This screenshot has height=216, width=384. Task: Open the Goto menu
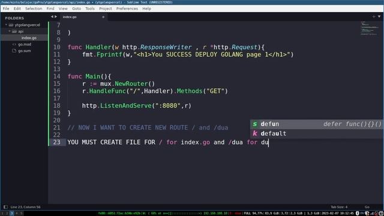[x=76, y=8]
